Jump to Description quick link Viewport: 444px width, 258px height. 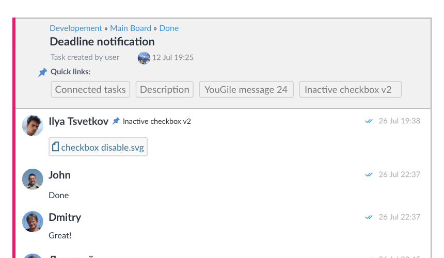click(165, 89)
